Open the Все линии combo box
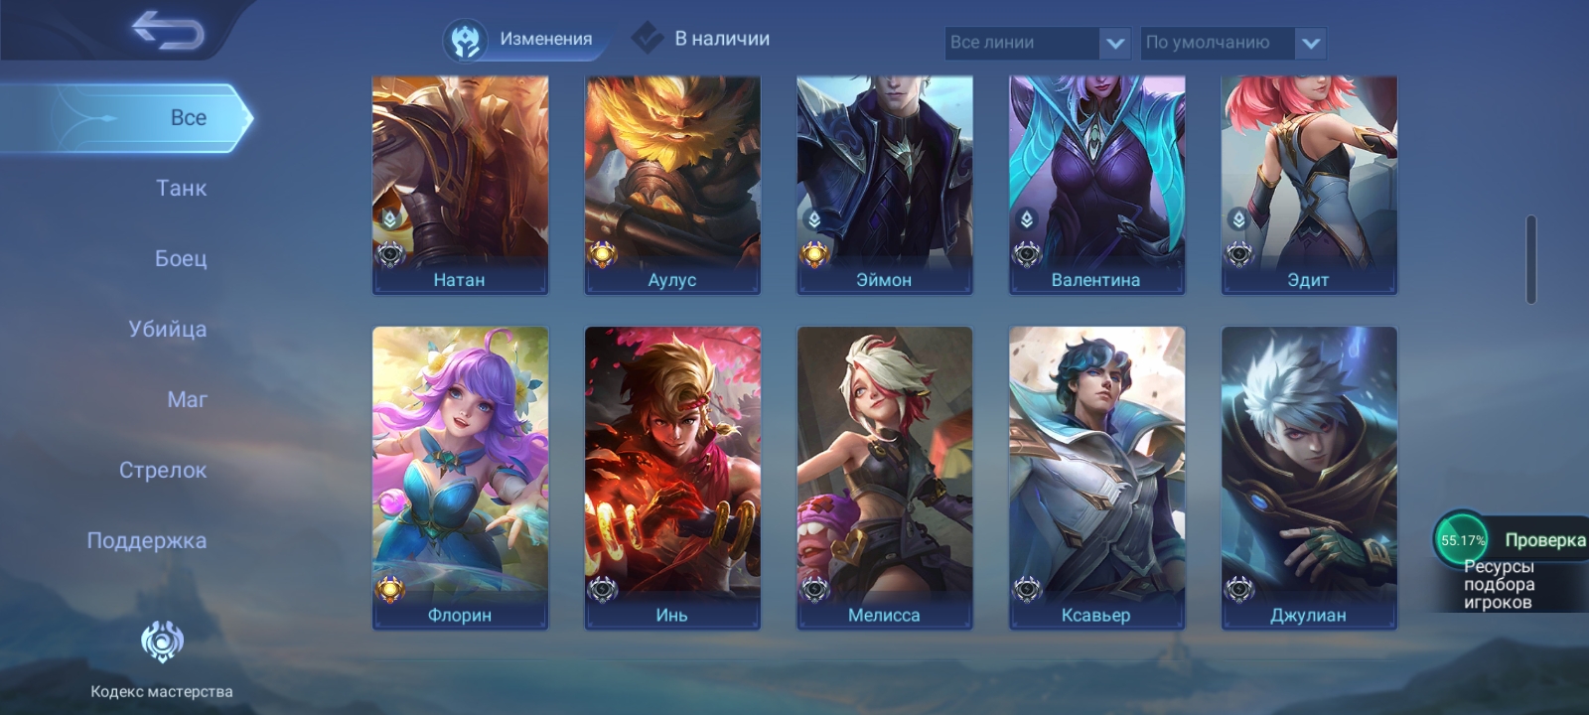Screen dimensions: 1589x715 pyautogui.click(x=1037, y=43)
